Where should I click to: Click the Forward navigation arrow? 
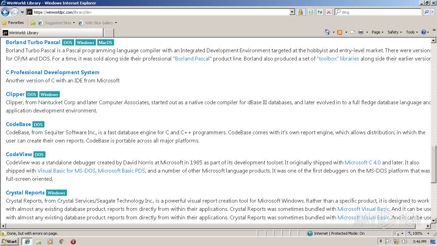[x=14, y=12]
